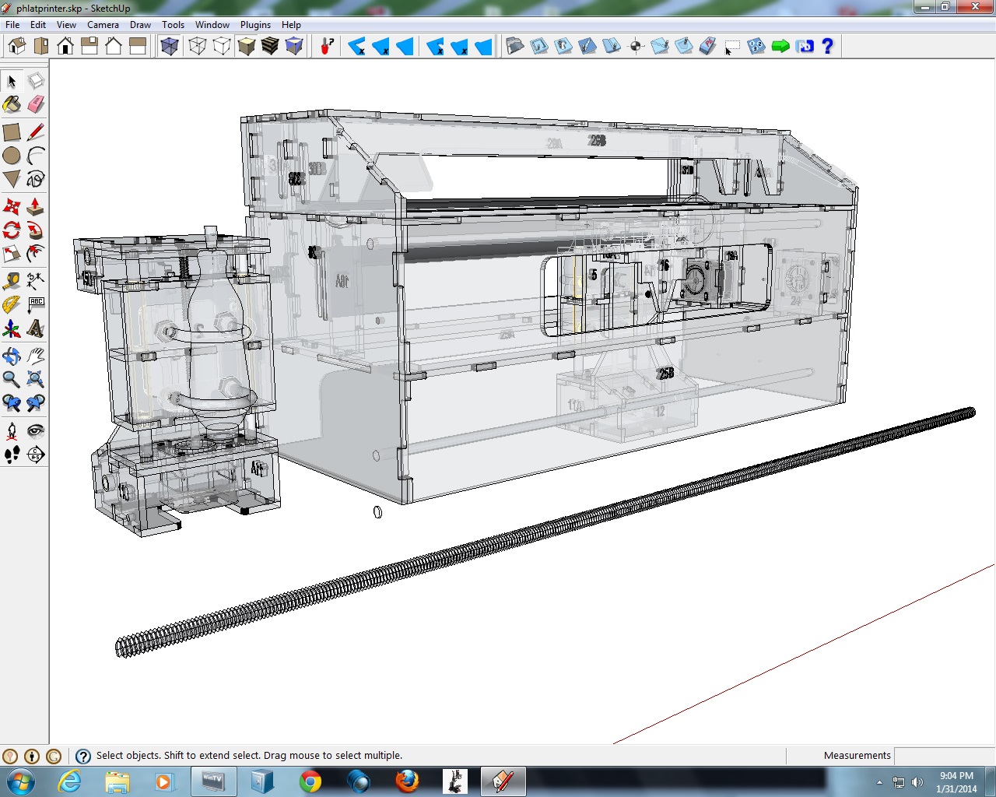
Task: Expand the Window menu
Action: pyautogui.click(x=212, y=25)
